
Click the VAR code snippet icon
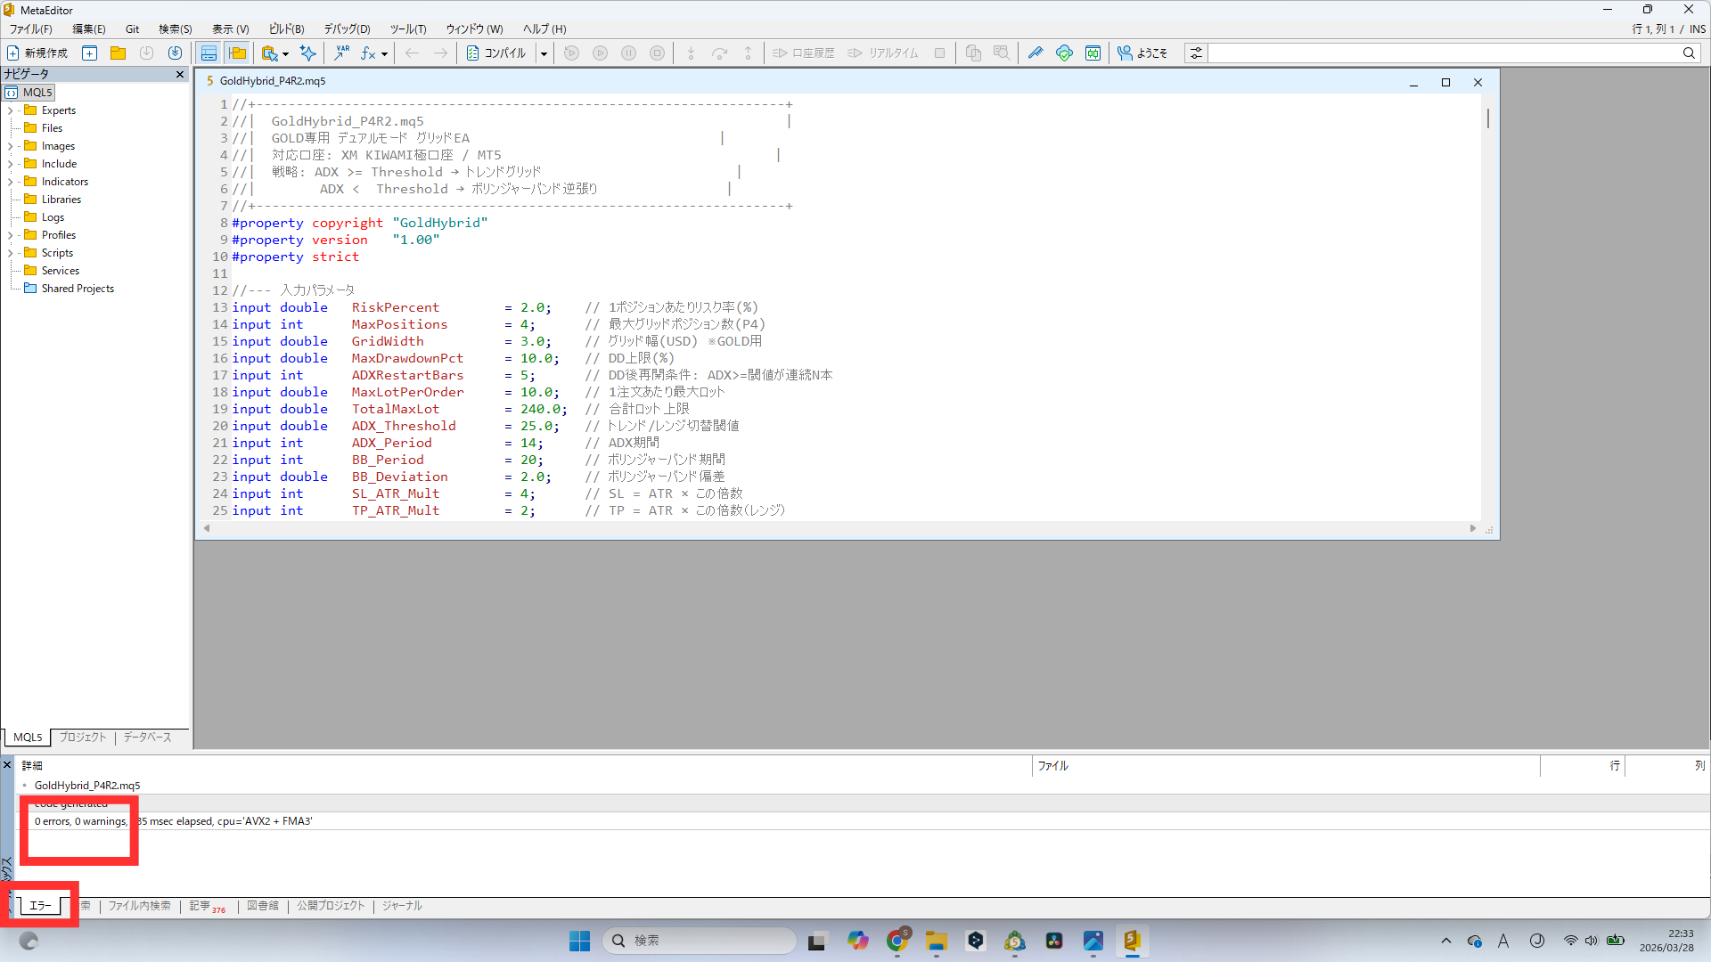341,53
